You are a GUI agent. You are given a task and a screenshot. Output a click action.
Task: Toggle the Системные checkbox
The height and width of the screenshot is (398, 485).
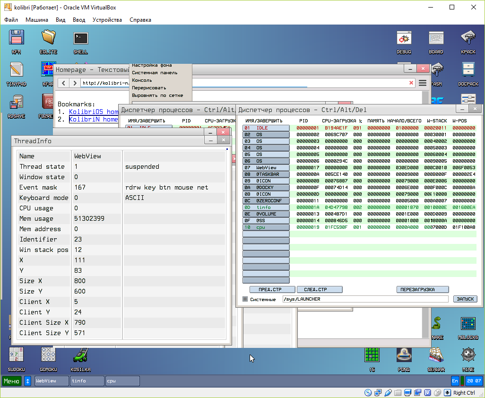pyautogui.click(x=245, y=299)
